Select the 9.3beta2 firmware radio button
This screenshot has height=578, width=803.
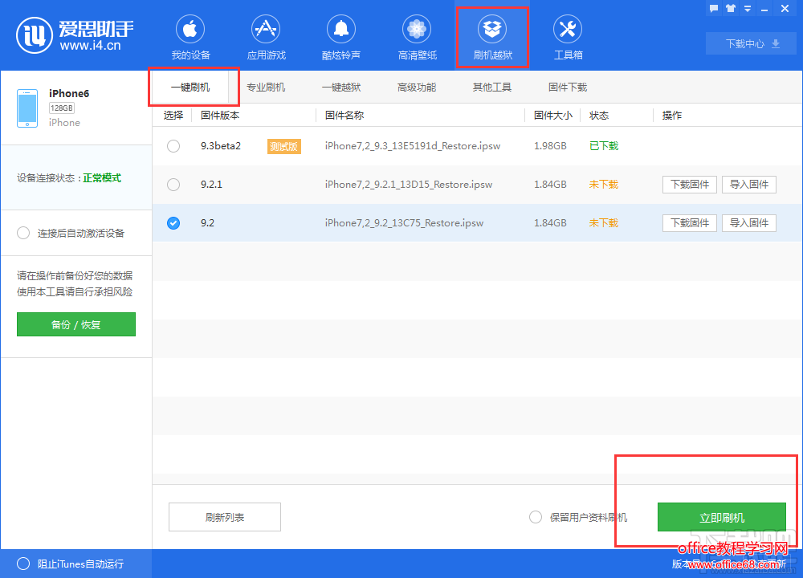point(173,146)
